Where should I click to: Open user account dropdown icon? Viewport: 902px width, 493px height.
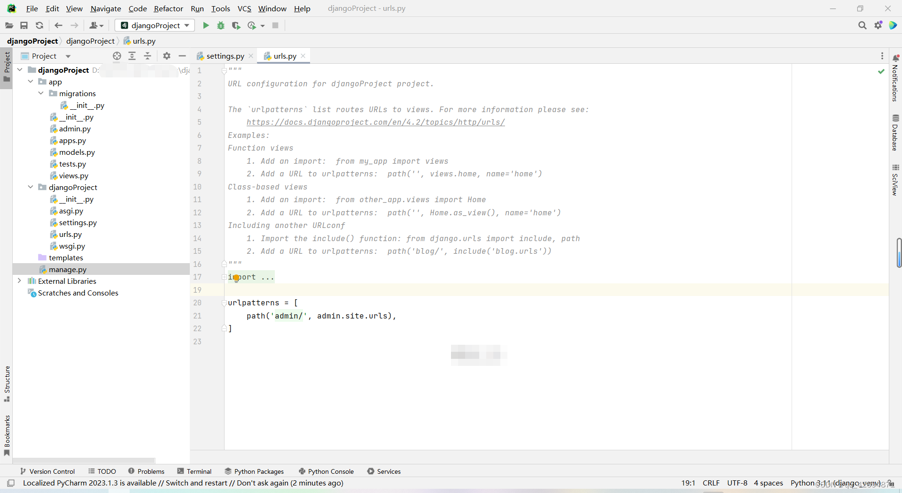pos(96,25)
